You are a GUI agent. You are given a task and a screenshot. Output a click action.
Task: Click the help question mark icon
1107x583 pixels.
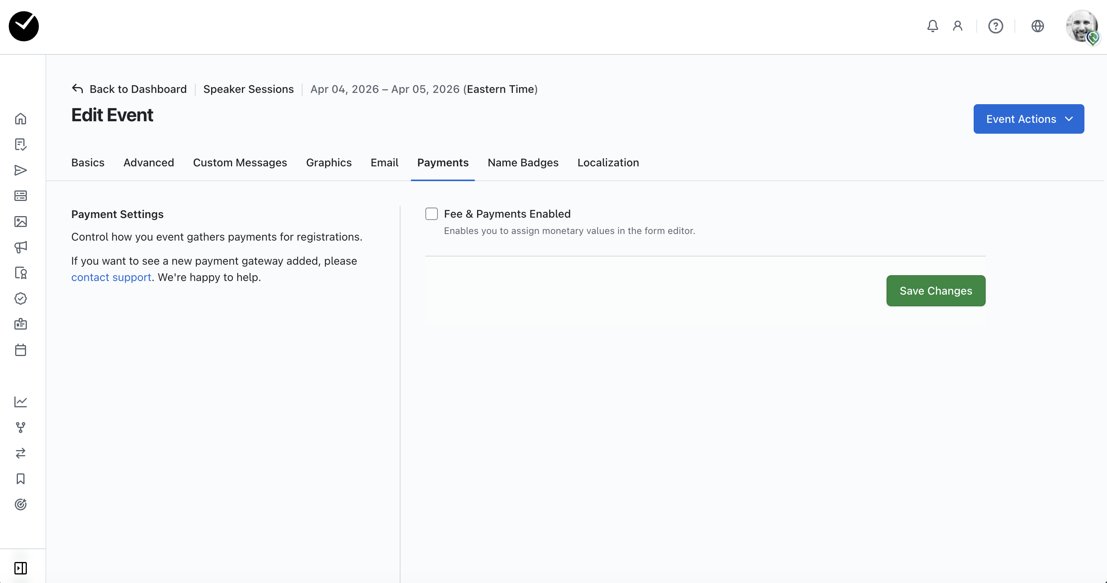[995, 26]
